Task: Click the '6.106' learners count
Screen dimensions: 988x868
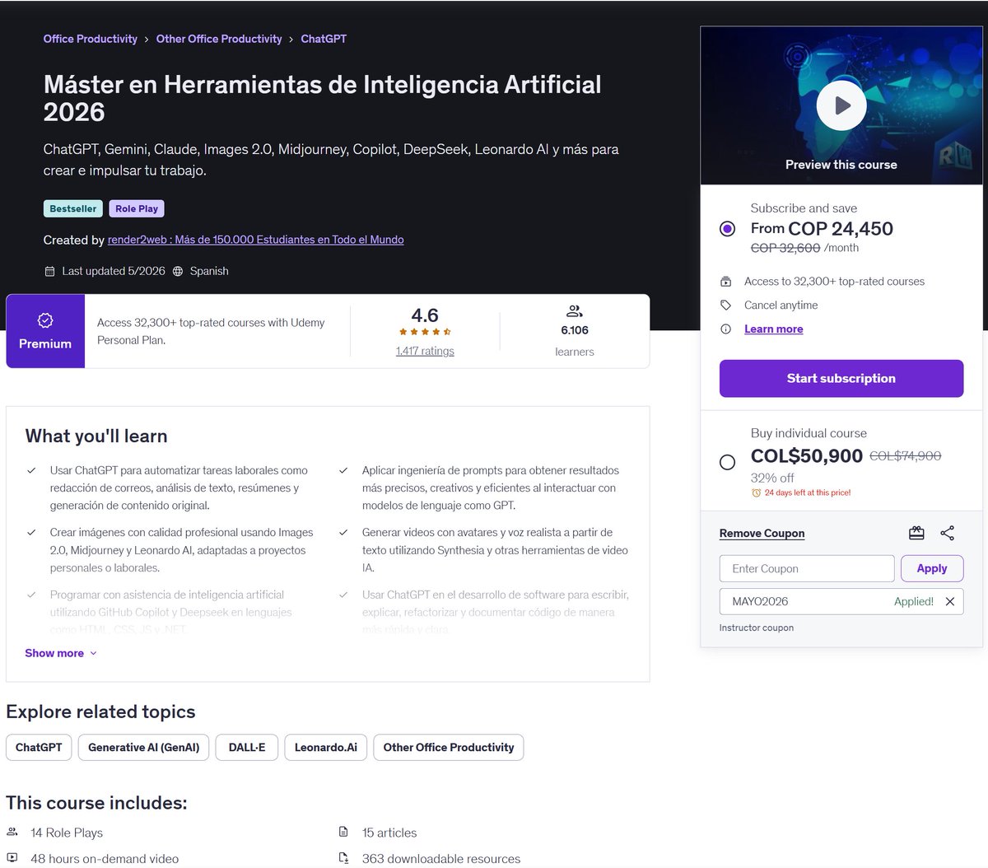Action: pos(575,330)
